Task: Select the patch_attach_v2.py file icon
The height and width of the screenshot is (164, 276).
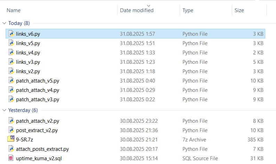Action: point(11,121)
